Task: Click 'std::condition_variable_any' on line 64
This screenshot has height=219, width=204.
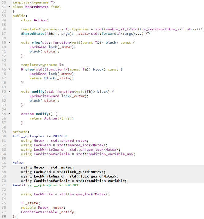Action: coord(105,154)
